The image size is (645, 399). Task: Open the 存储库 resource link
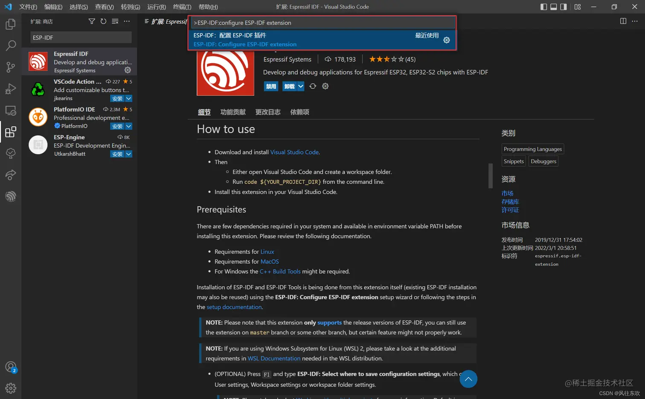click(510, 201)
